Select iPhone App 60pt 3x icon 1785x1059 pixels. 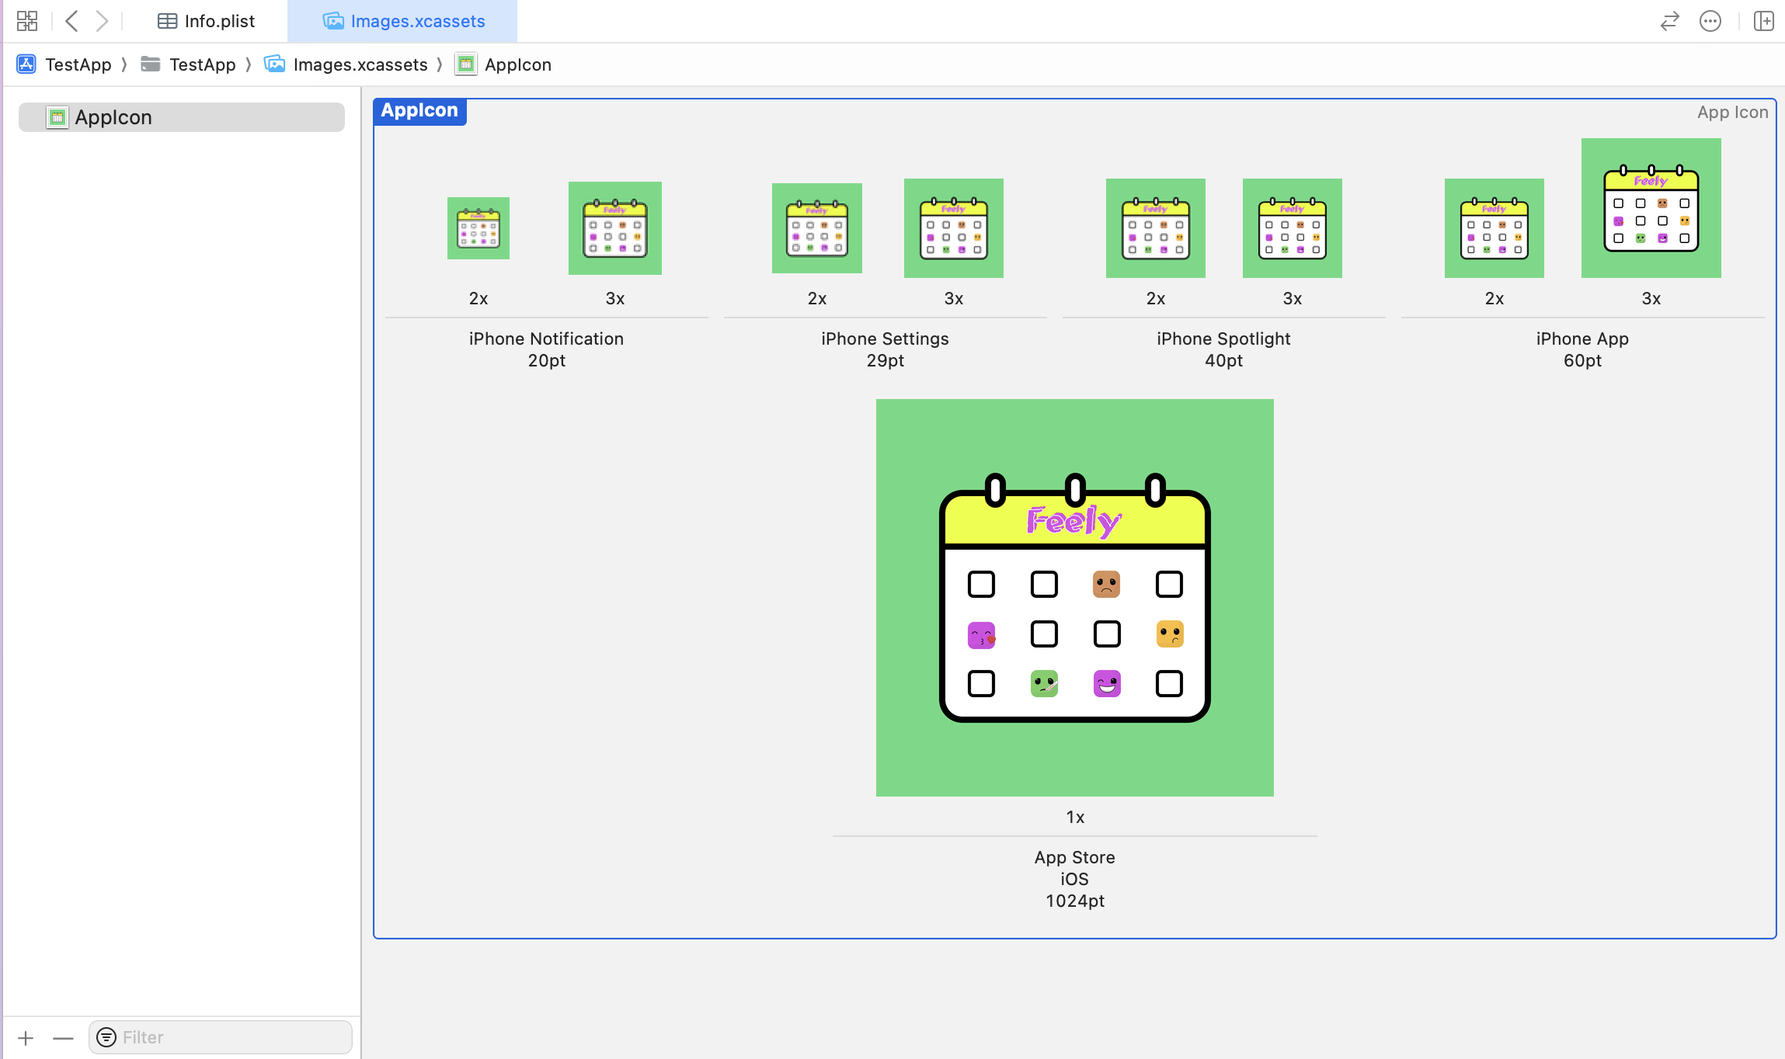(x=1651, y=208)
